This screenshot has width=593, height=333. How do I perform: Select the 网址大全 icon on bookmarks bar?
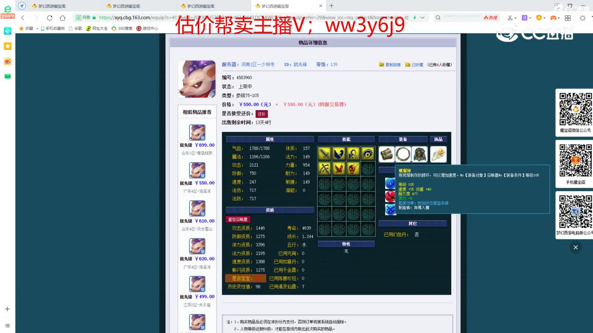coord(88,28)
